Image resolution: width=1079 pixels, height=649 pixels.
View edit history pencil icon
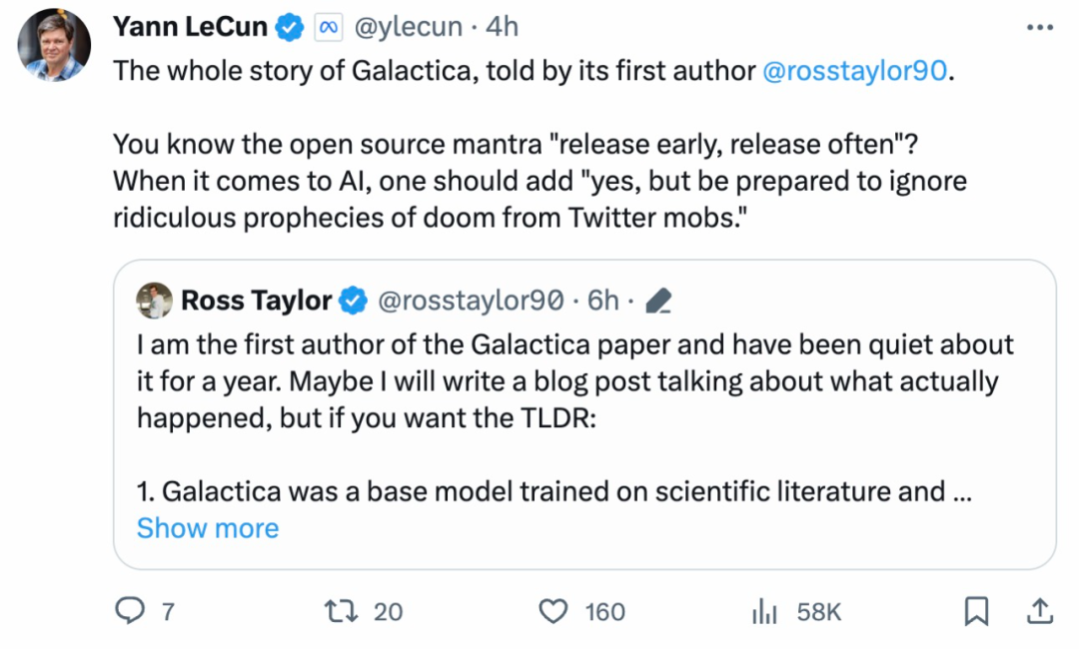(x=658, y=302)
